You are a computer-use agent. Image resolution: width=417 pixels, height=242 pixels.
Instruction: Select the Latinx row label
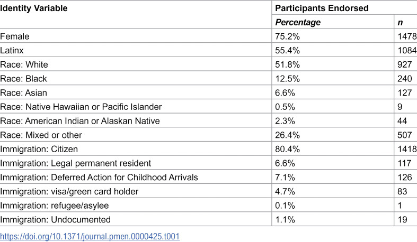click(12, 50)
